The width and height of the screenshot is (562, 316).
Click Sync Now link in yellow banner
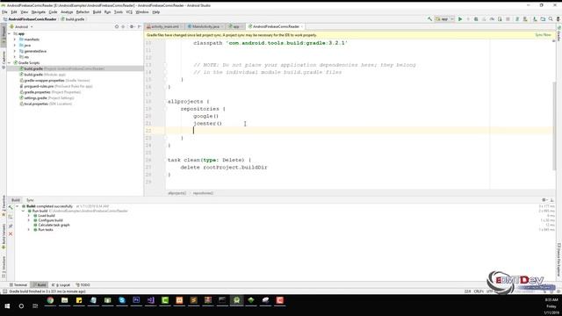[x=543, y=35]
